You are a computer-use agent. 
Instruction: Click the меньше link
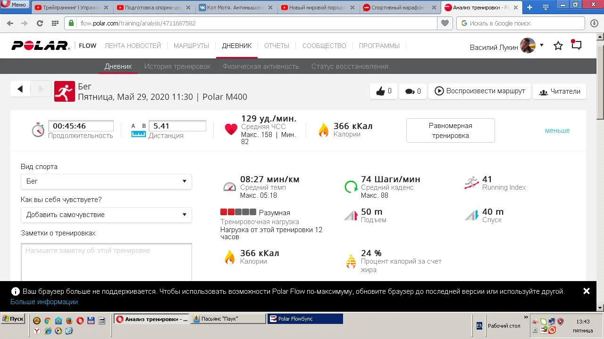tap(557, 130)
